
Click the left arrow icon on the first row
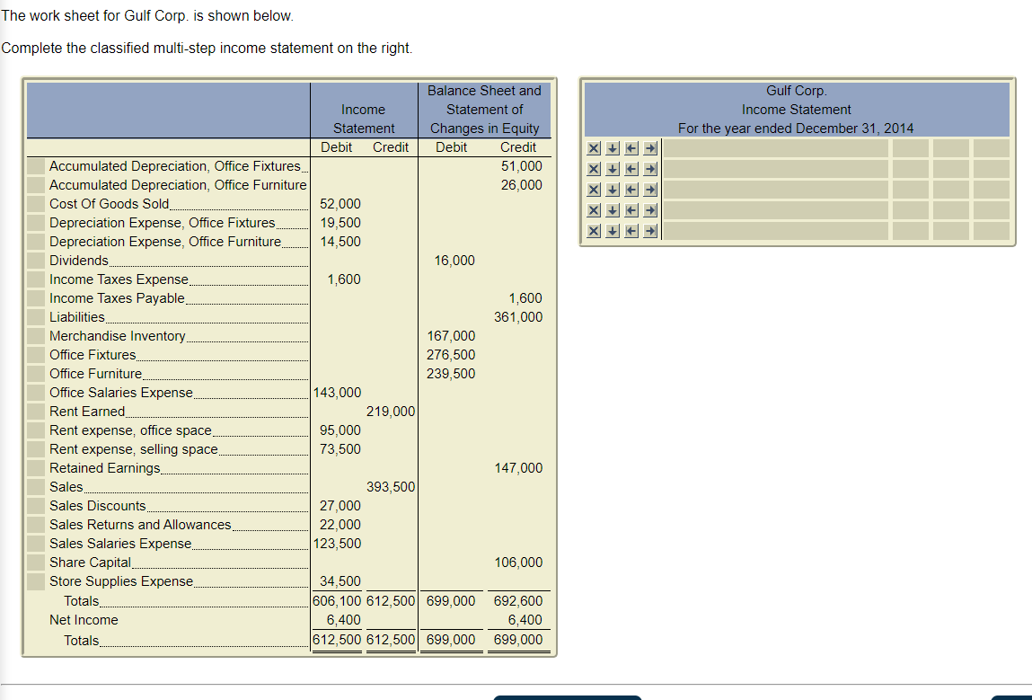[631, 148]
